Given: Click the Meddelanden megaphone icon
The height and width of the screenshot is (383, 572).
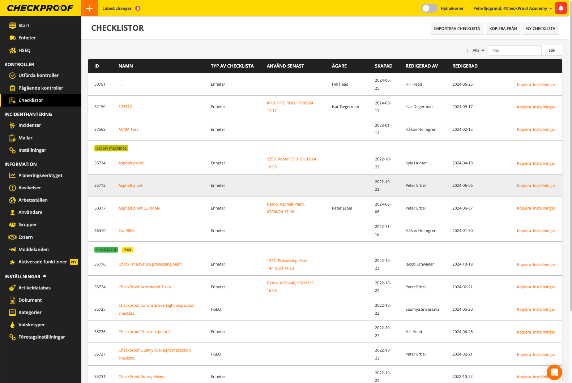Looking at the screenshot, I should [12, 250].
